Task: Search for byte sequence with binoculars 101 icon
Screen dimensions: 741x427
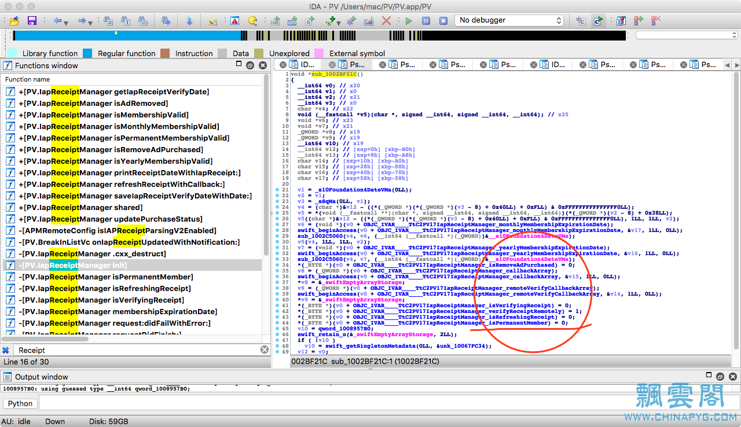Action: click(143, 21)
